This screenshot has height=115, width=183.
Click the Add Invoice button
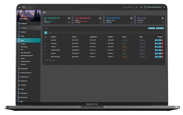click(x=152, y=28)
